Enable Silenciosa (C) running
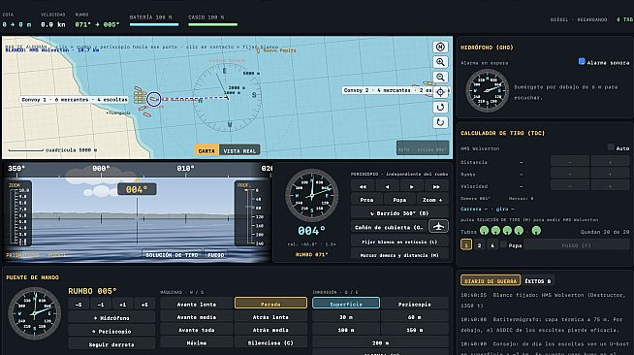 (270, 342)
